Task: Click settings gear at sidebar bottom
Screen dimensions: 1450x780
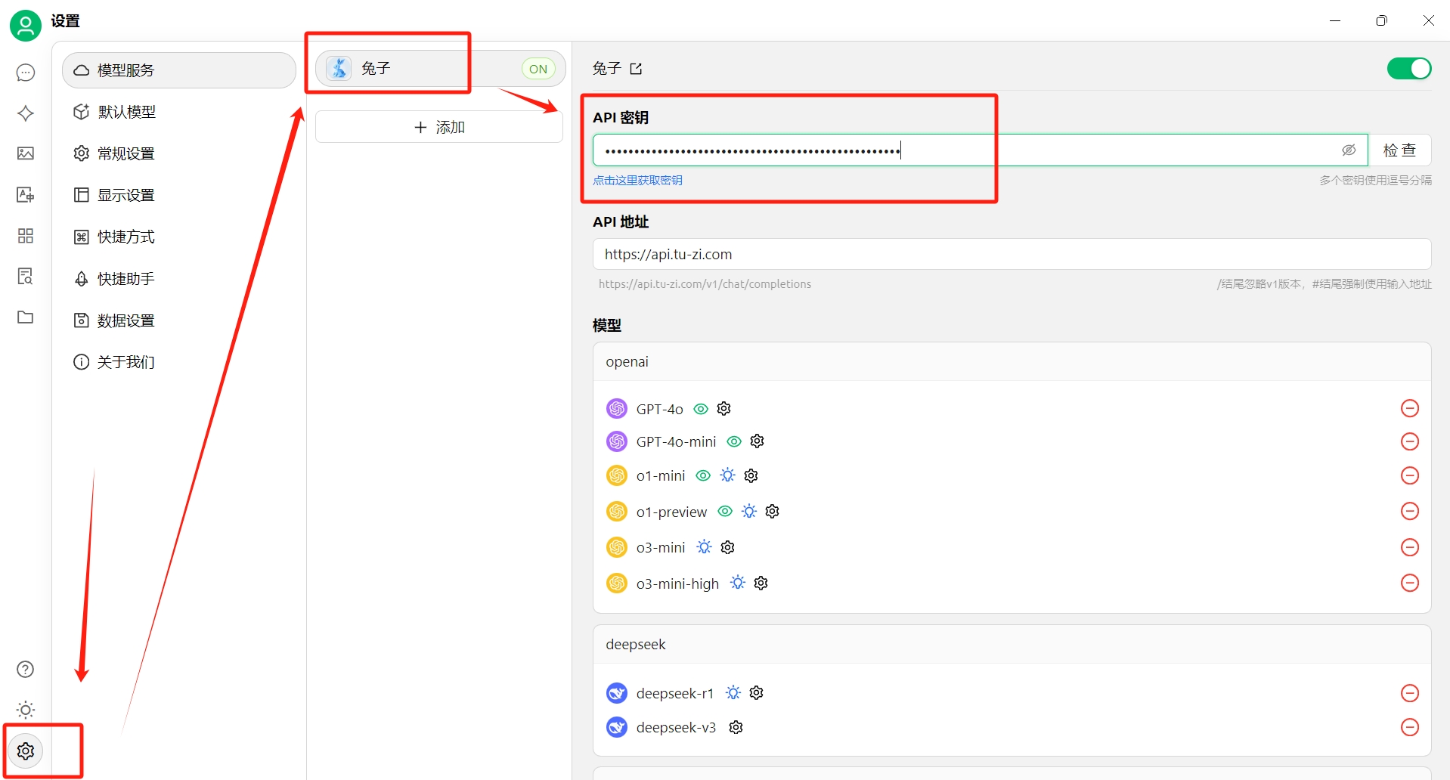Action: pos(26,751)
